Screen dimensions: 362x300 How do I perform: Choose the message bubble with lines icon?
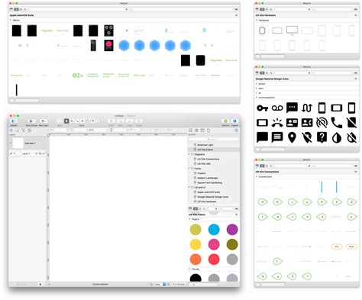click(x=277, y=137)
